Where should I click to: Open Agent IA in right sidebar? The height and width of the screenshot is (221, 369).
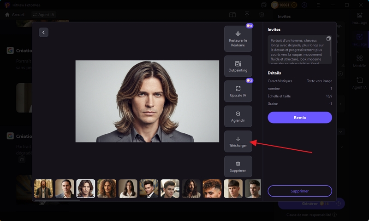tap(359, 83)
